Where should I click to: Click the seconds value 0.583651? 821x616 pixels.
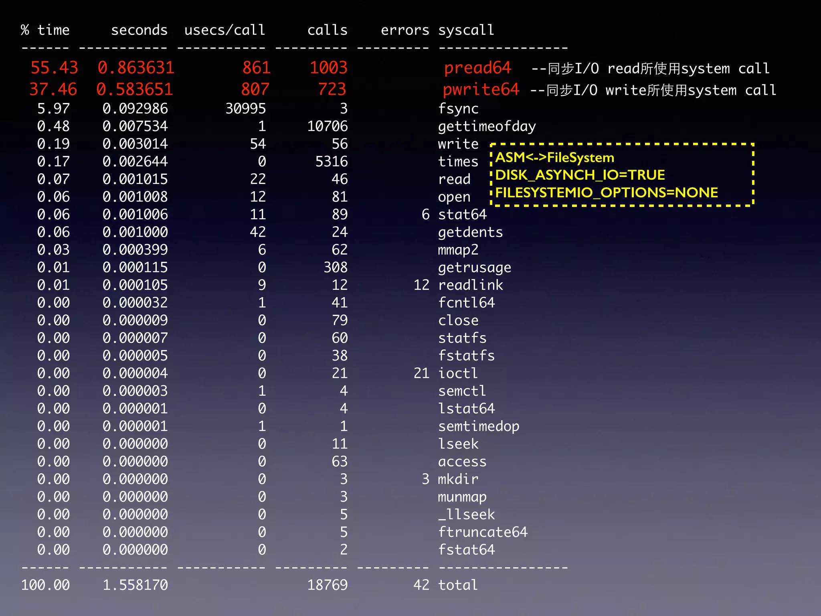pos(134,89)
